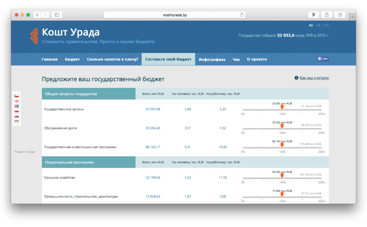Open the Инфографика tab
Viewport: 367px width, 227px height.
point(212,59)
